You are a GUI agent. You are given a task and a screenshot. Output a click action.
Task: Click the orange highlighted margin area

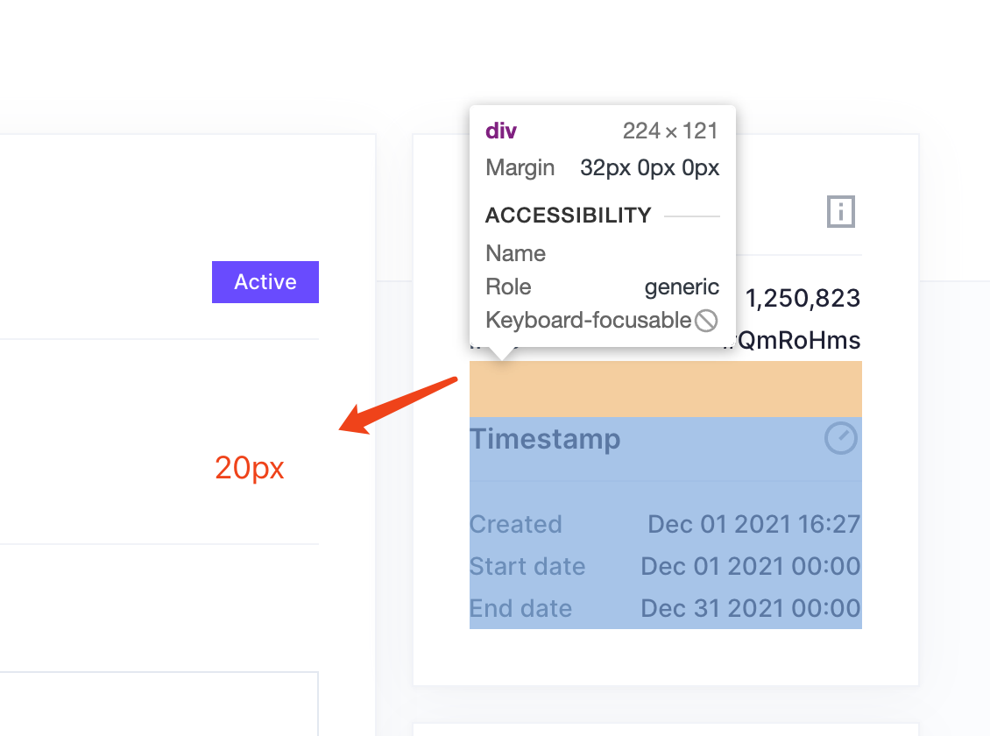click(x=666, y=389)
